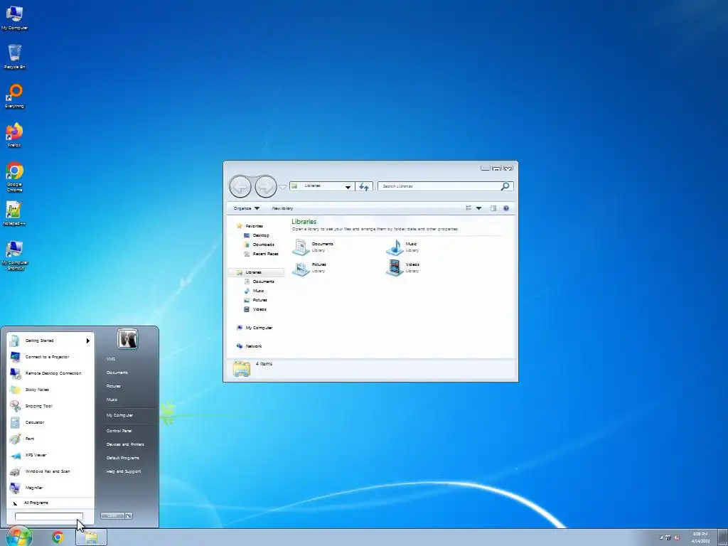Click the user account picture
This screenshot has width=728, height=546.
(x=128, y=339)
